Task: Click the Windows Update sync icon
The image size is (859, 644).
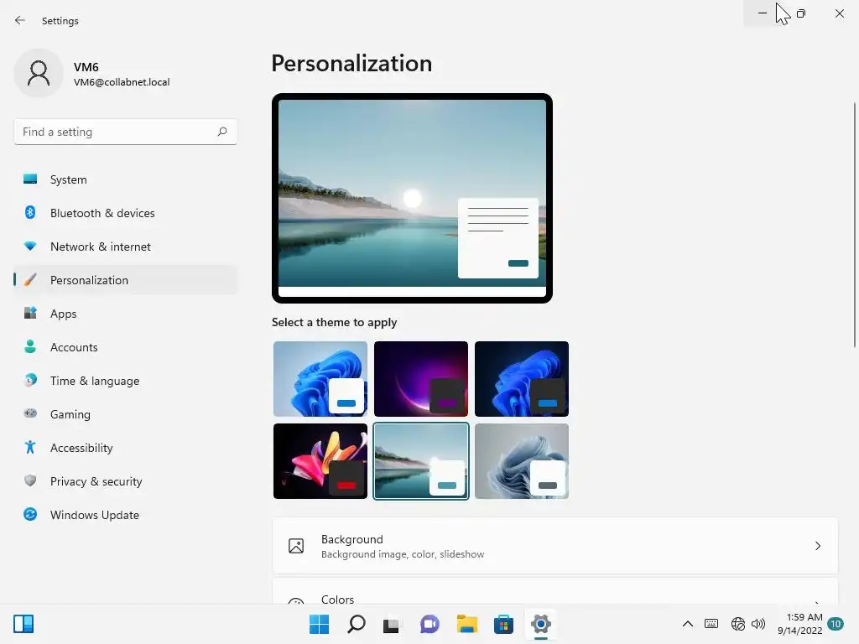Action: coord(30,514)
